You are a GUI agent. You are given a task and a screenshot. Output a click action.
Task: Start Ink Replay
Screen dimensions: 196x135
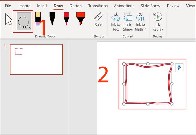(158, 22)
